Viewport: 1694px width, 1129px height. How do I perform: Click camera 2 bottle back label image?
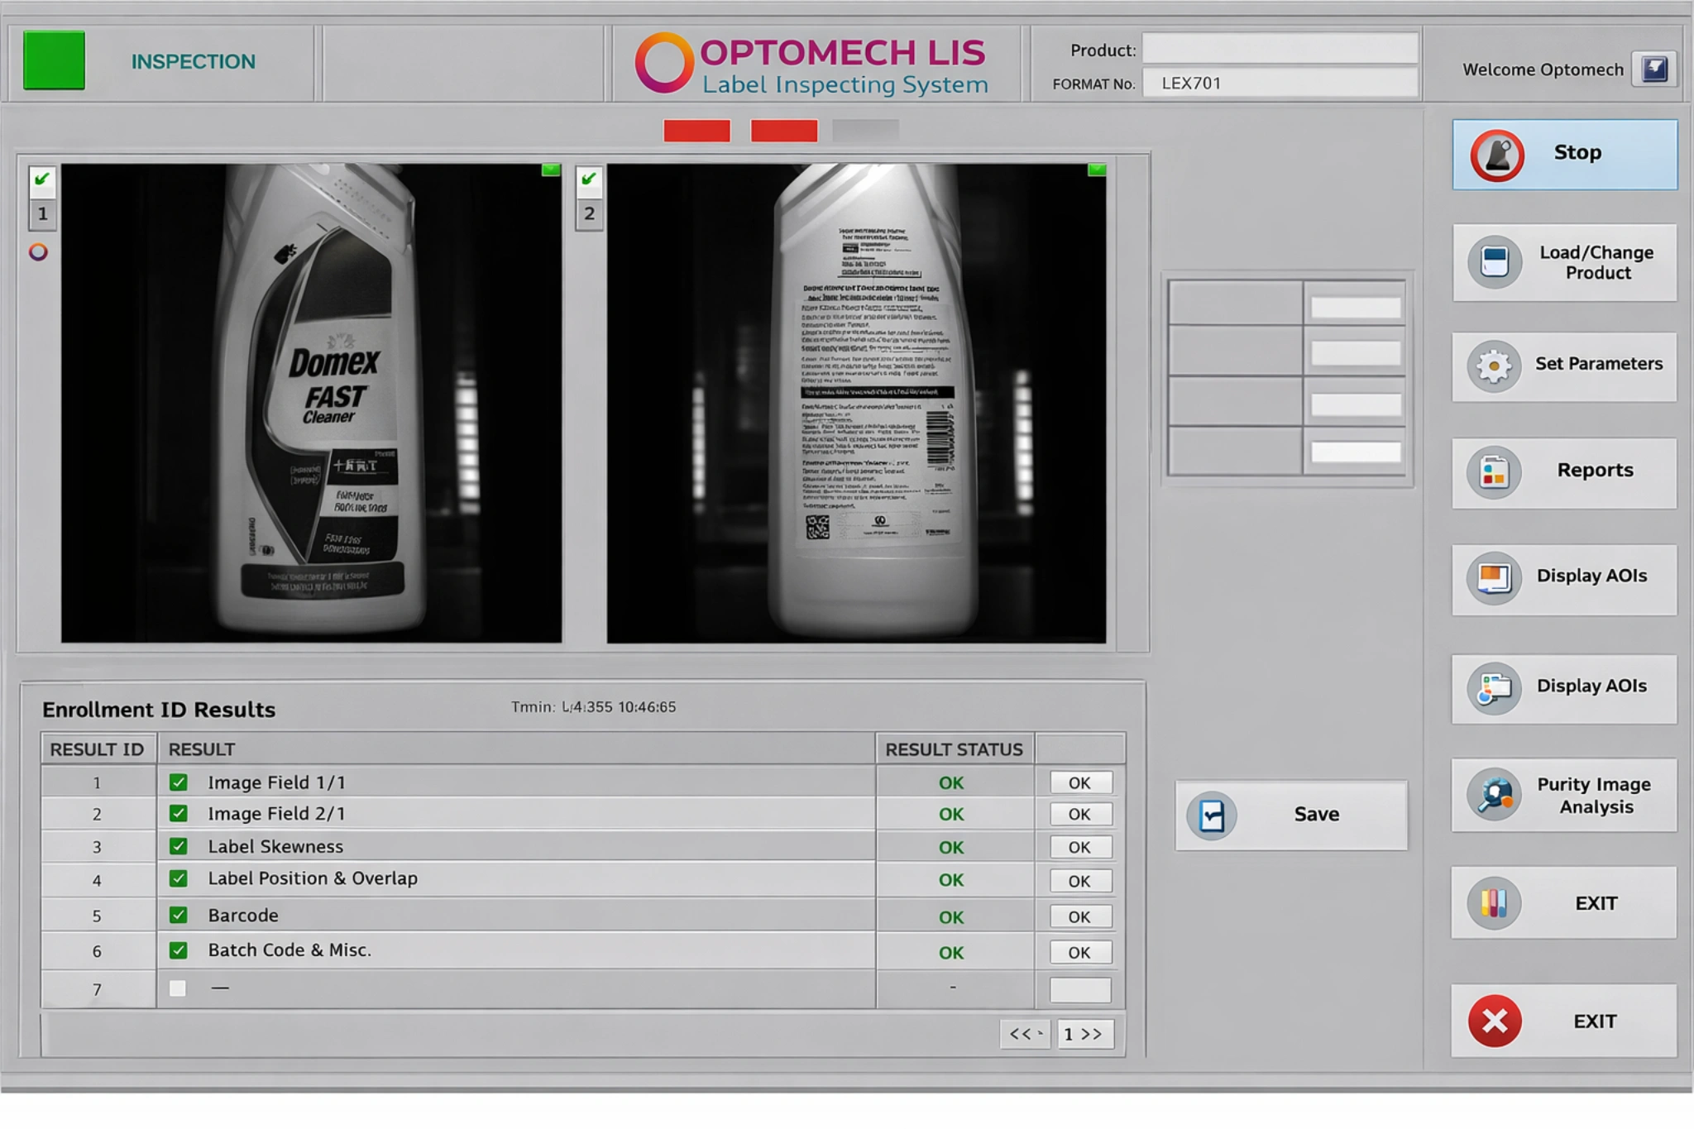(856, 403)
